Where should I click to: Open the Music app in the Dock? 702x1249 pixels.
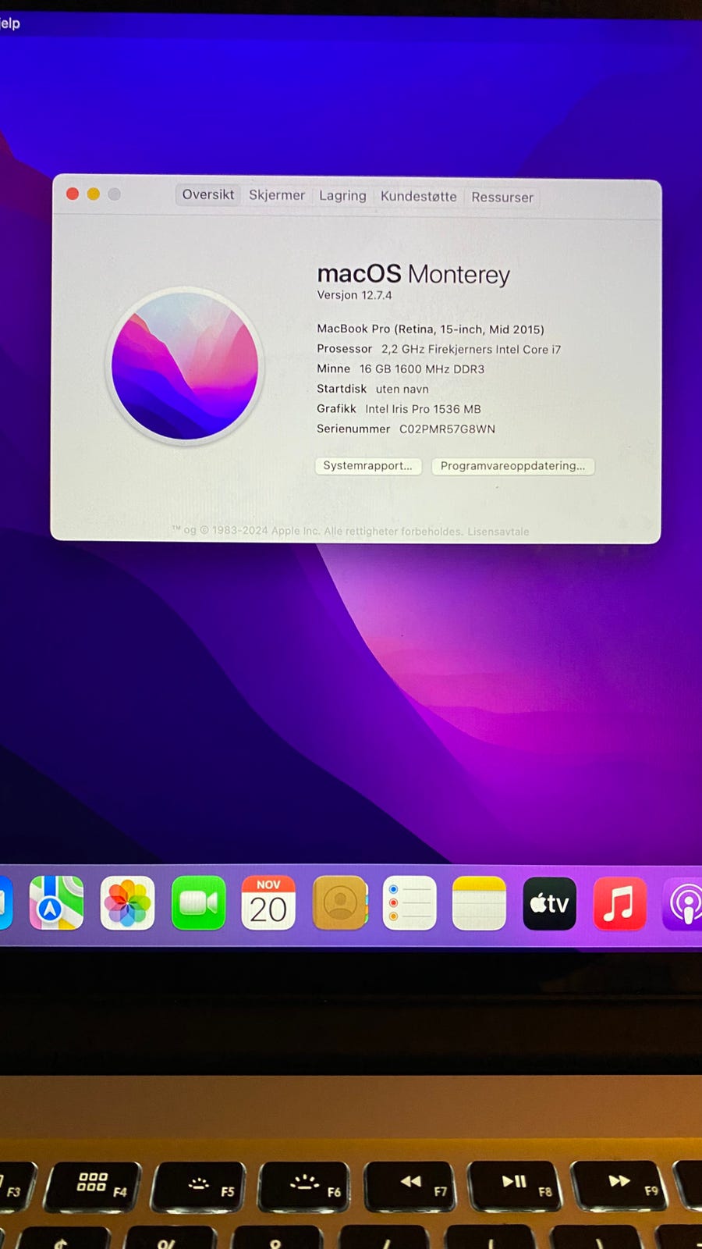click(619, 904)
